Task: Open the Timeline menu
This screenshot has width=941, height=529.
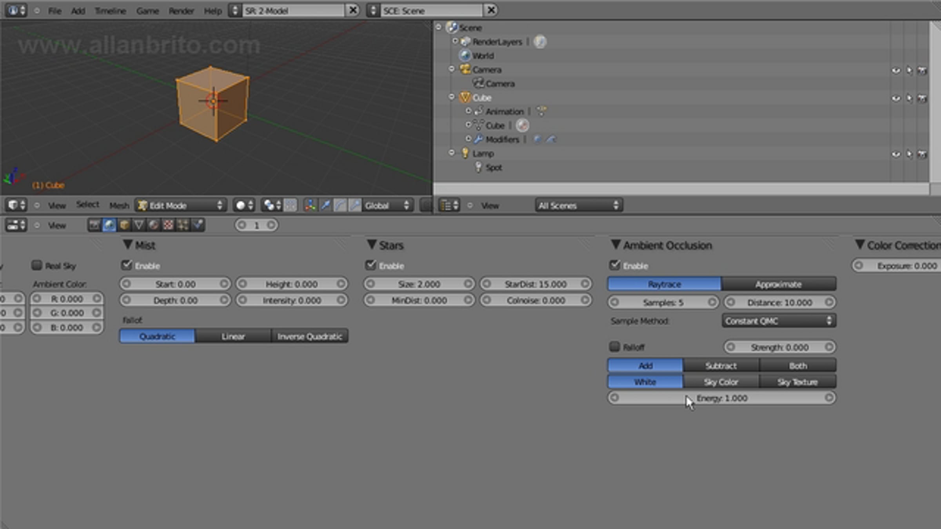Action: coord(110,11)
